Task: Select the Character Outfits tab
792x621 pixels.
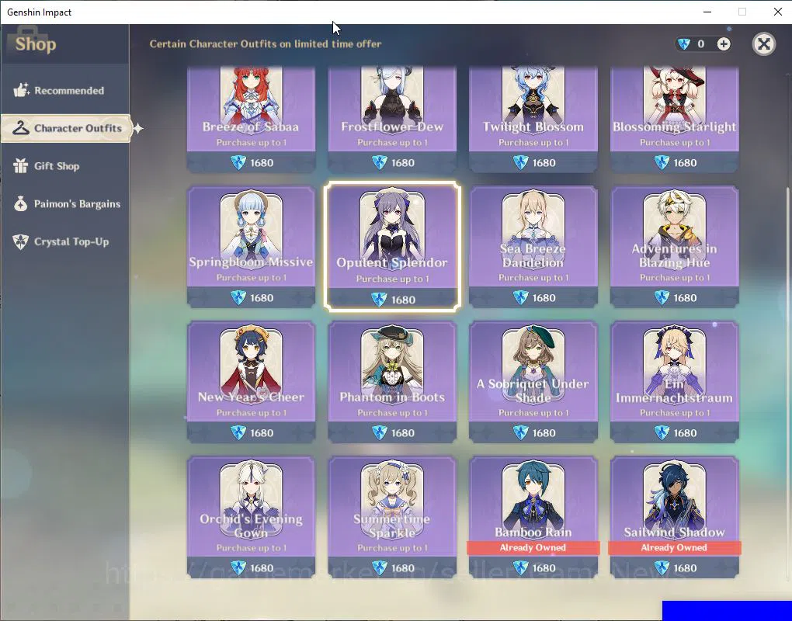Action: click(x=66, y=128)
